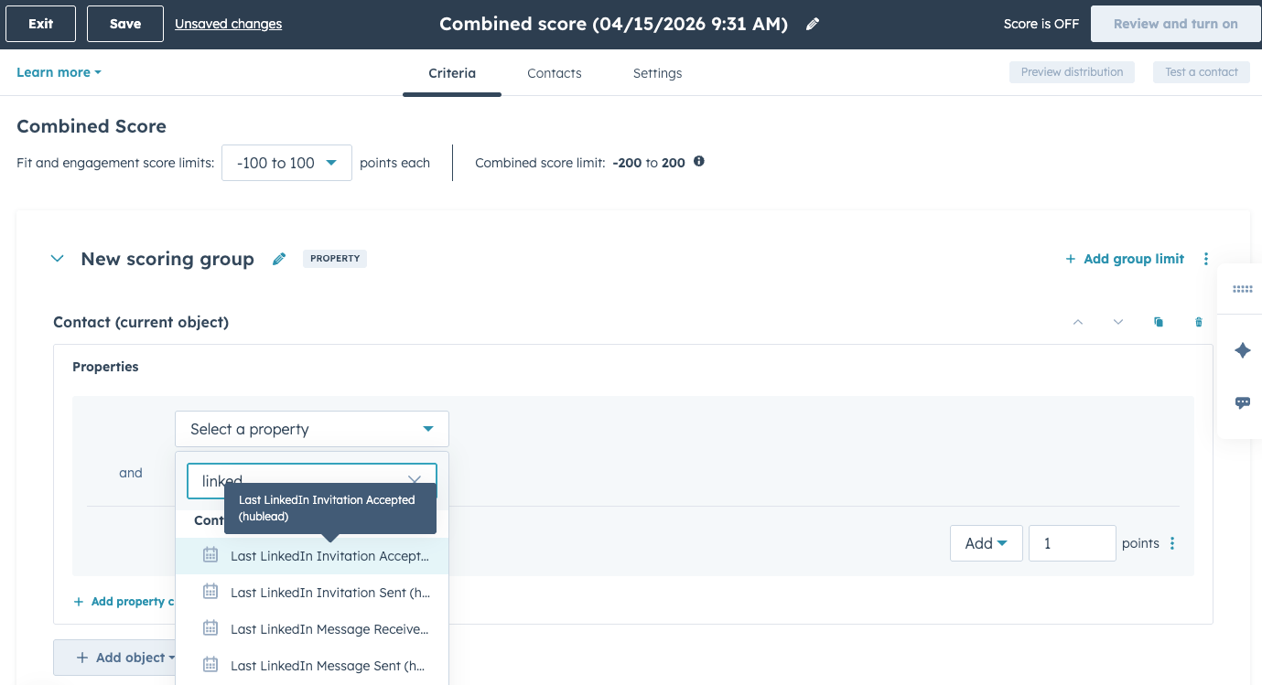Click the Exit button

pos(41,24)
